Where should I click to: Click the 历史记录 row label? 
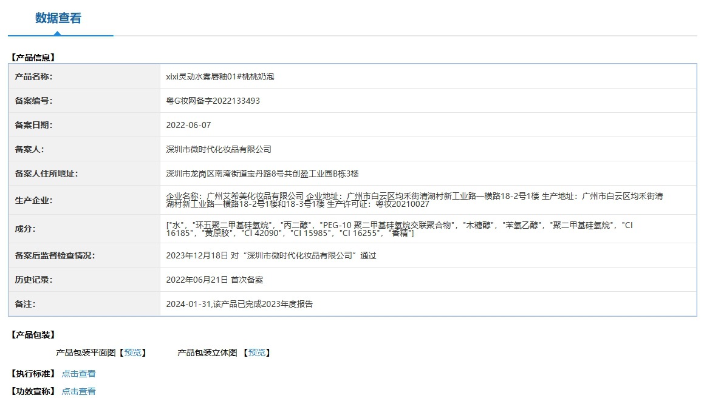tap(33, 280)
